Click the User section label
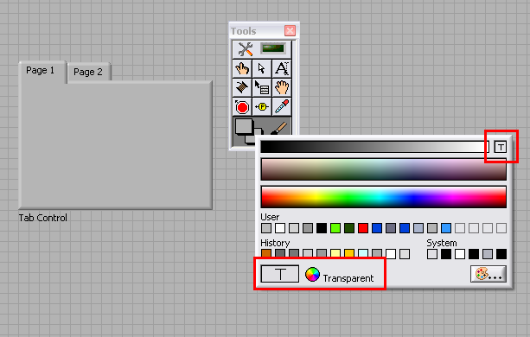The height and width of the screenshot is (337, 530). point(270,217)
